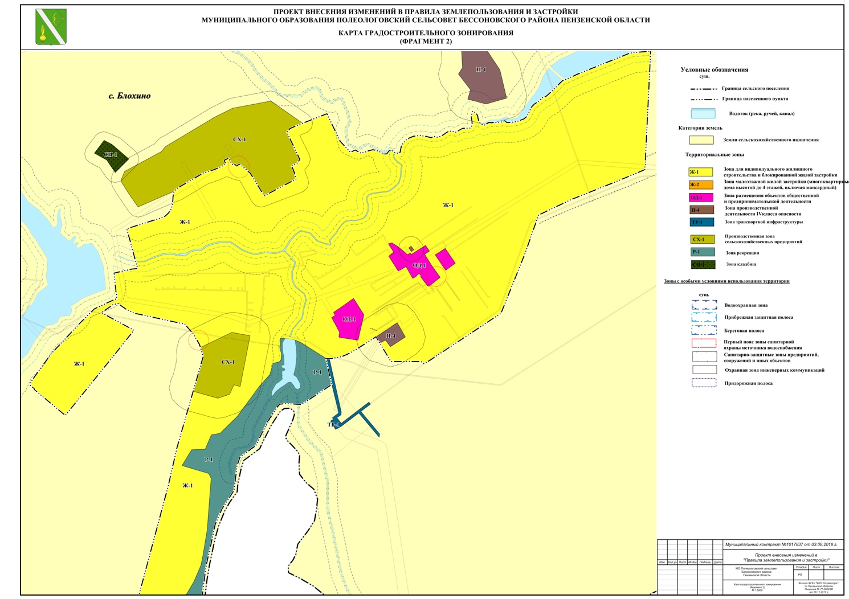Select the magenta ОД-1 legend swatch

tap(701, 198)
